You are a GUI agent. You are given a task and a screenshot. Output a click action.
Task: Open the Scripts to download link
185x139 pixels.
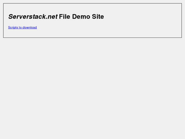pos(22,28)
